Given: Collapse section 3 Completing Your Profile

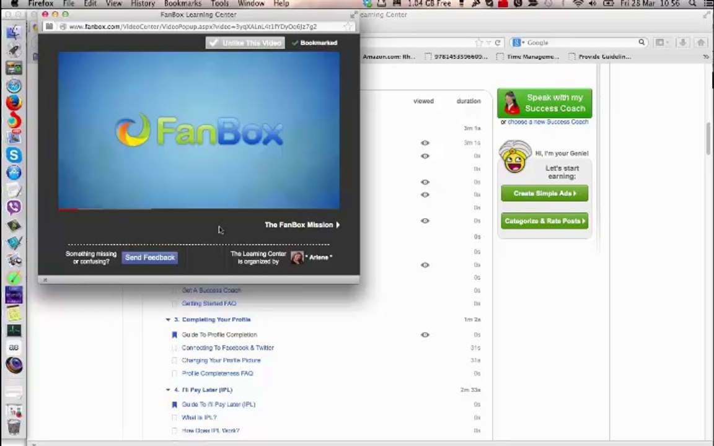Looking at the screenshot, I should click(168, 320).
